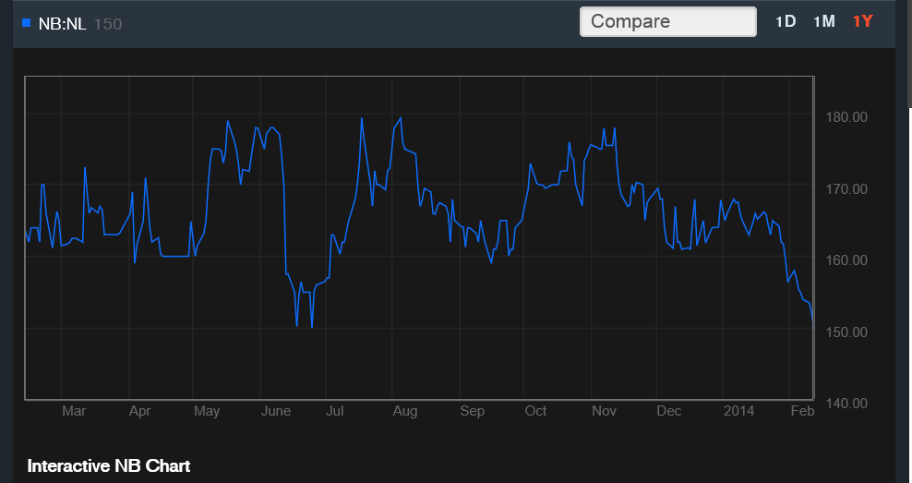Click the NB:NL ticker label
Image resolution: width=912 pixels, height=483 pixels.
63,23
